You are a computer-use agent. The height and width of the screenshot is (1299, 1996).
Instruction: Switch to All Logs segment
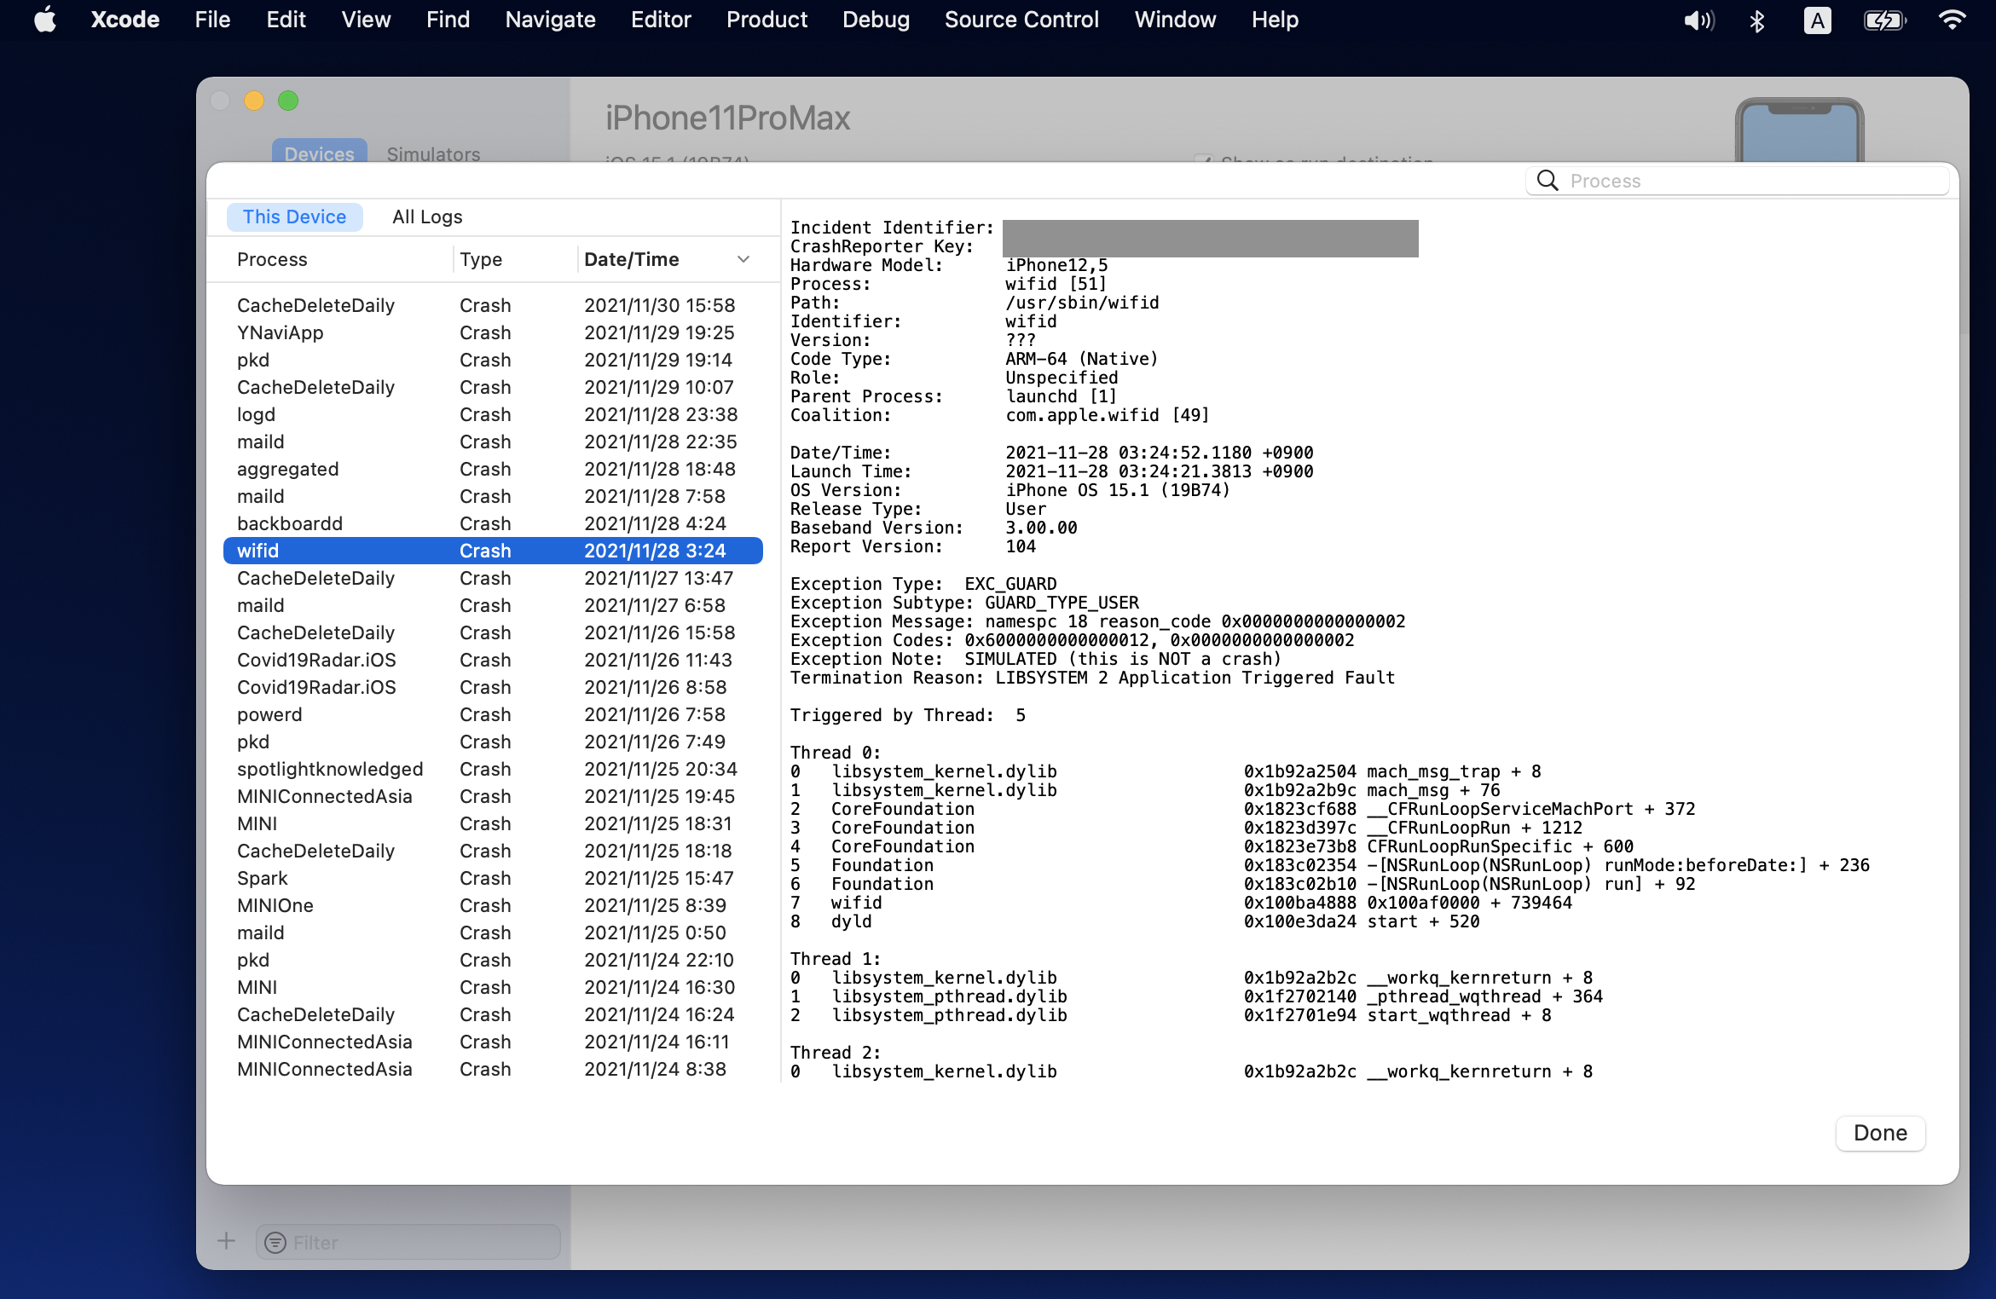click(x=427, y=216)
